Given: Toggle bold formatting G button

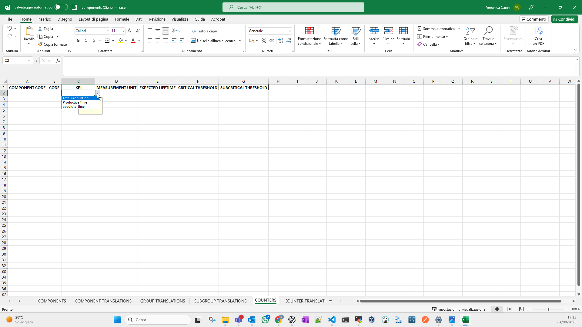Looking at the screenshot, I should point(78,41).
